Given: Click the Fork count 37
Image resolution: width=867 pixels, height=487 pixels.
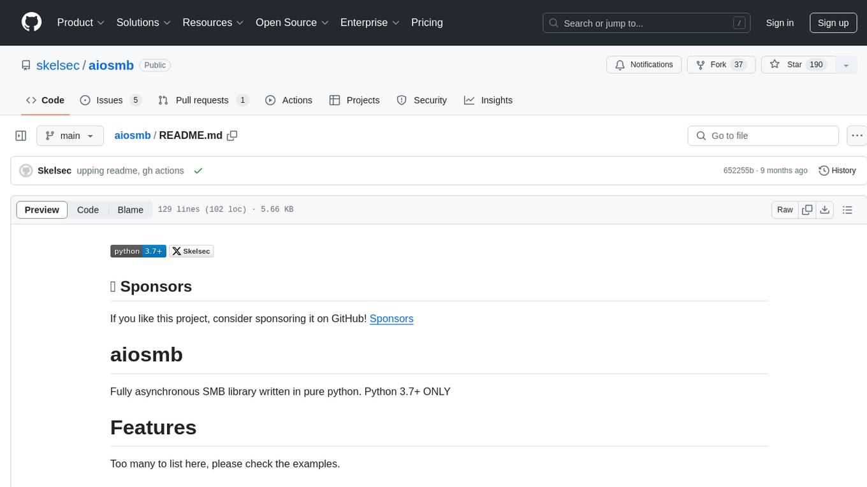Looking at the screenshot, I should point(738,65).
